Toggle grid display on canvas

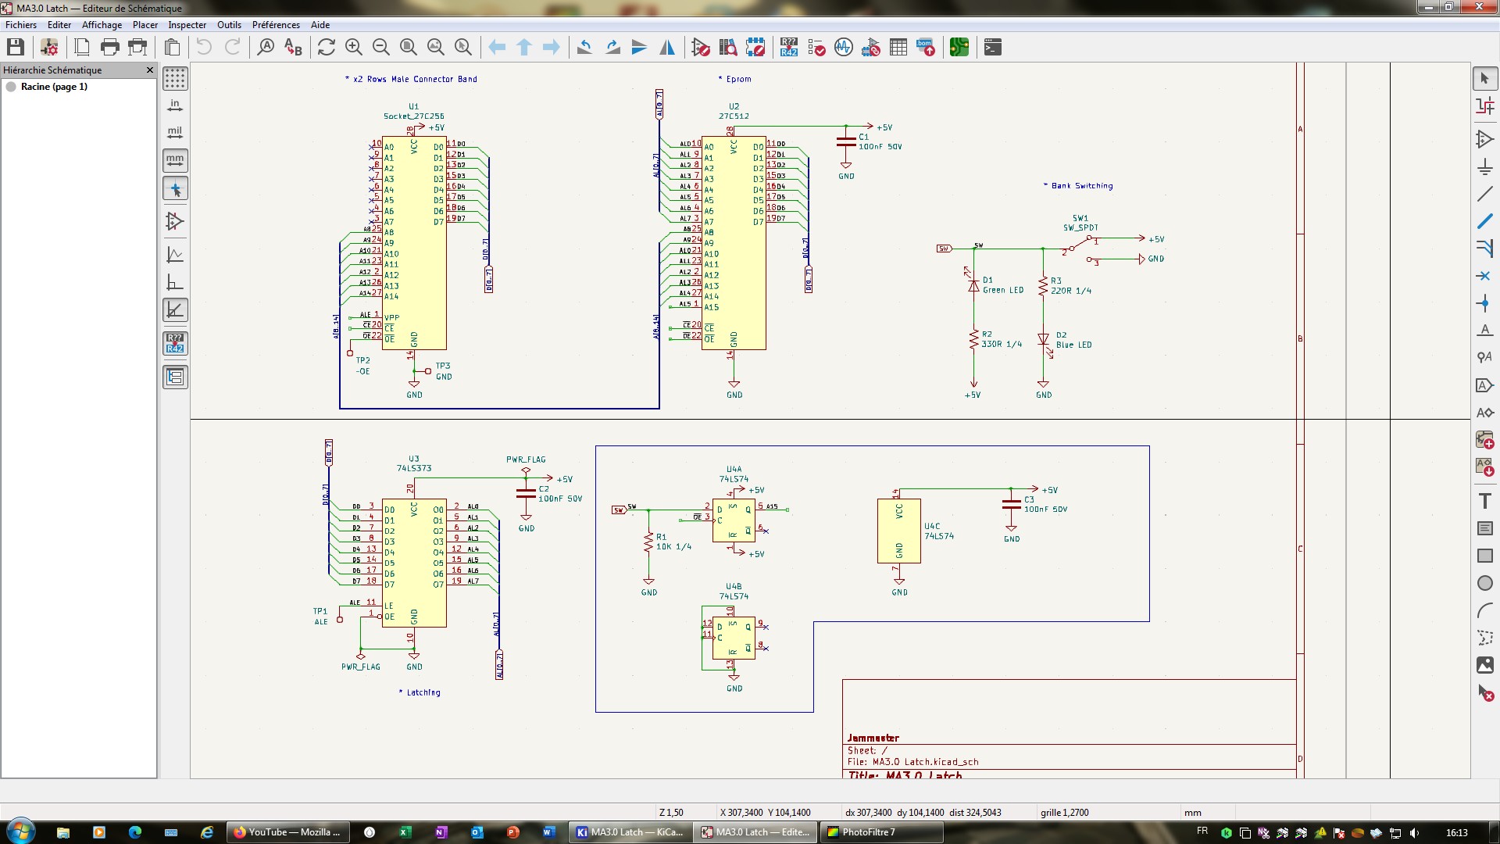click(175, 78)
